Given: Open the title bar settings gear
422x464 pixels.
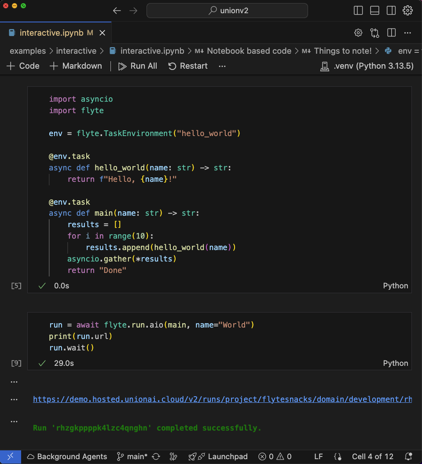Looking at the screenshot, I should coord(407,11).
